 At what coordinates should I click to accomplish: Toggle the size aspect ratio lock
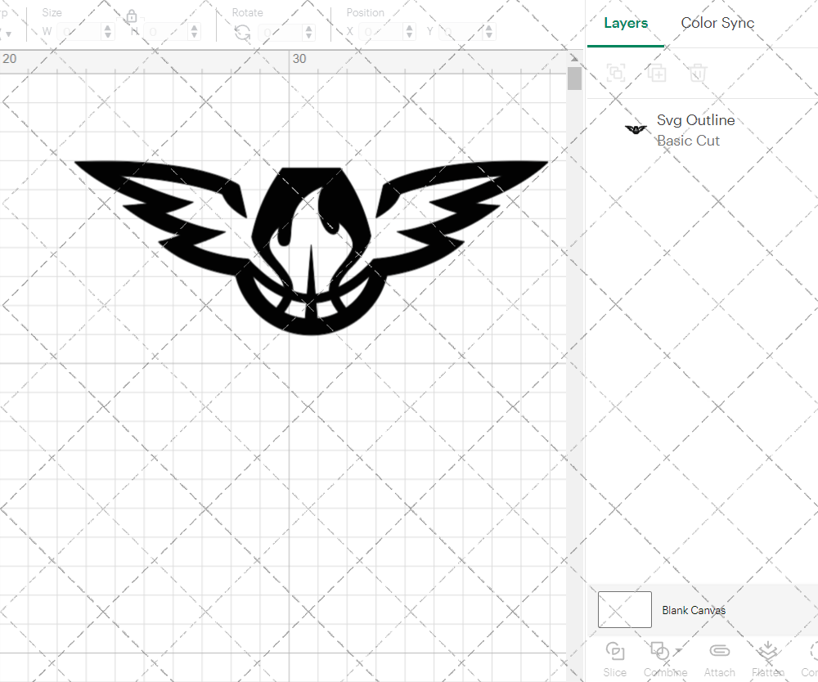coord(132,16)
